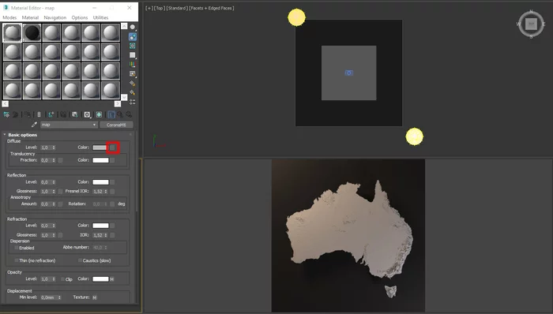Open Material Editor Options icon
The image size is (553, 314).
point(132,83)
